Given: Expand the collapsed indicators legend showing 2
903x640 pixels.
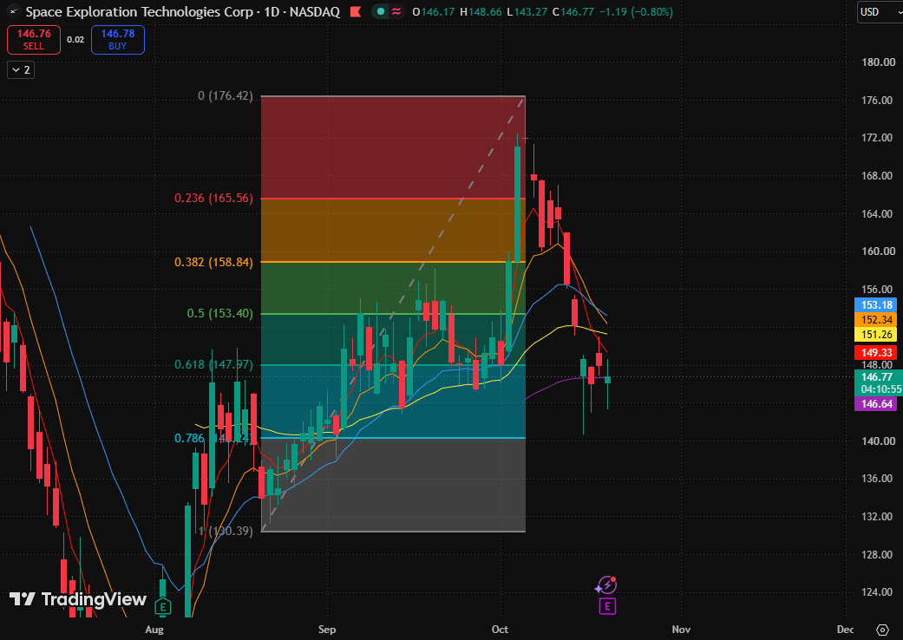Looking at the screenshot, I should [21, 70].
